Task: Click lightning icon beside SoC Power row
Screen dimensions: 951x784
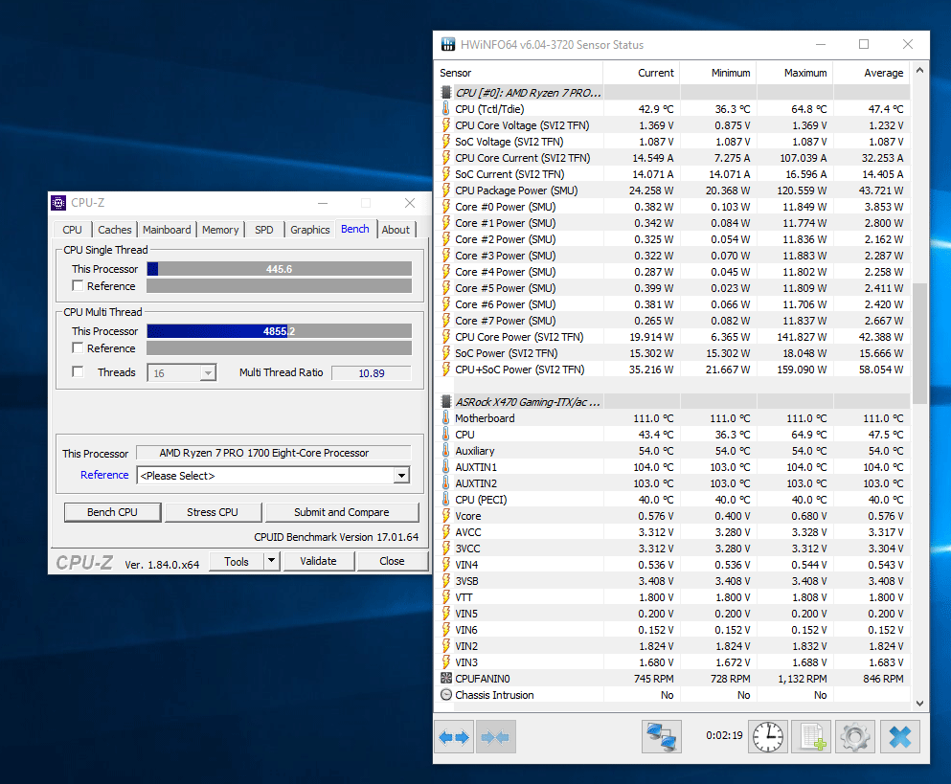Action: click(445, 352)
